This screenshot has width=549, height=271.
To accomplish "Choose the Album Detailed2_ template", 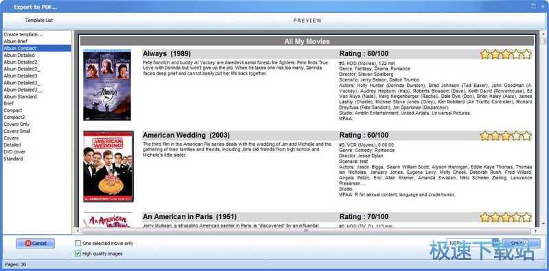I will 22,69.
